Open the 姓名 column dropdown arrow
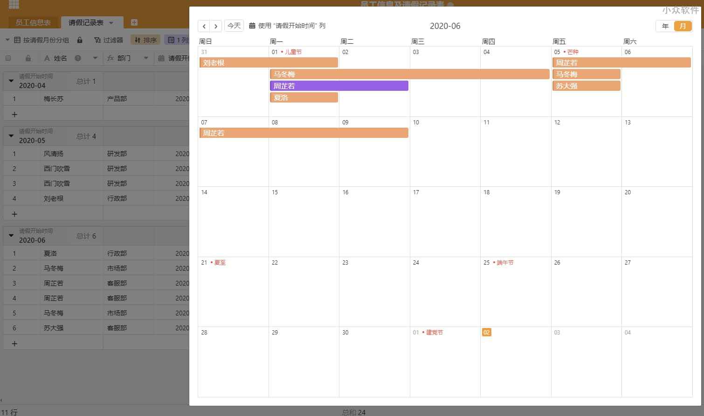This screenshot has height=416, width=704. click(95, 58)
